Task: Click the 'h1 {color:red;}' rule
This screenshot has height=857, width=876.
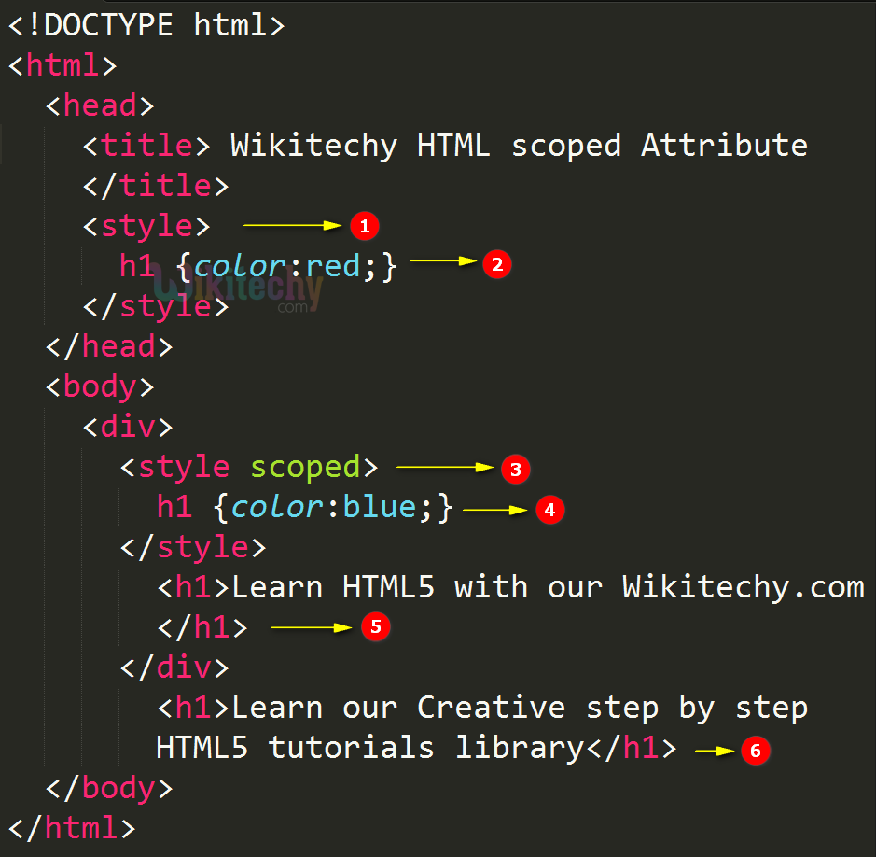Action: (258, 266)
